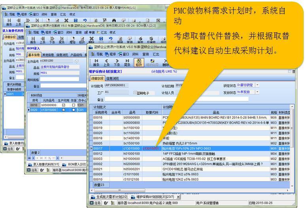Click 增加 add icon in BOM录入 window
Screen dimensions: 306x208
(x=73, y=40)
